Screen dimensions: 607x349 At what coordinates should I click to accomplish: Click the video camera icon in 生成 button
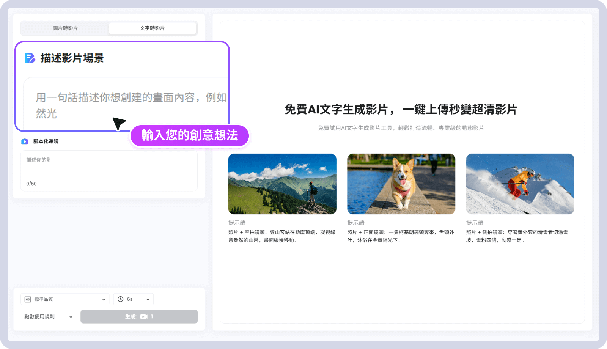(144, 317)
